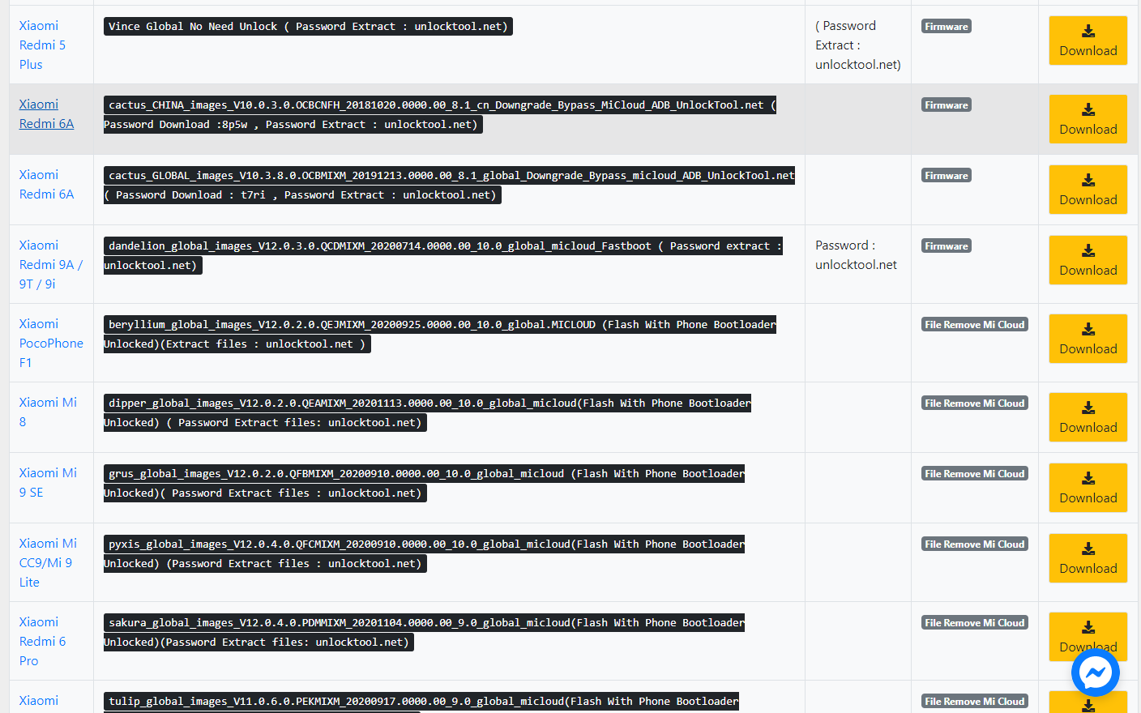Open the Xiaomi Mi 9 SE link
1141x713 pixels.
(48, 483)
